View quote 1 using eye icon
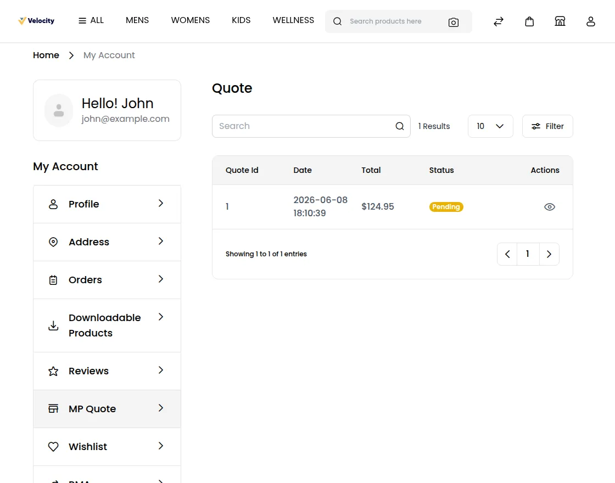Viewport: 615px width, 483px height. pyautogui.click(x=550, y=207)
